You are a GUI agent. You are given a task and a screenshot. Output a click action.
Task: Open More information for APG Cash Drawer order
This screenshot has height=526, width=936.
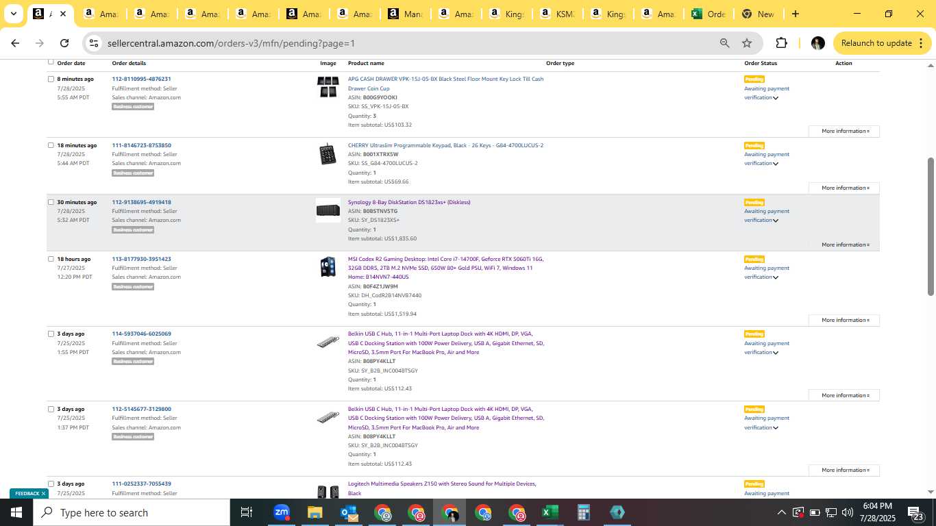click(844, 131)
